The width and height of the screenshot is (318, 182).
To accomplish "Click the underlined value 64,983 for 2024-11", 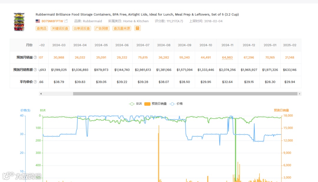I will click(227, 58).
